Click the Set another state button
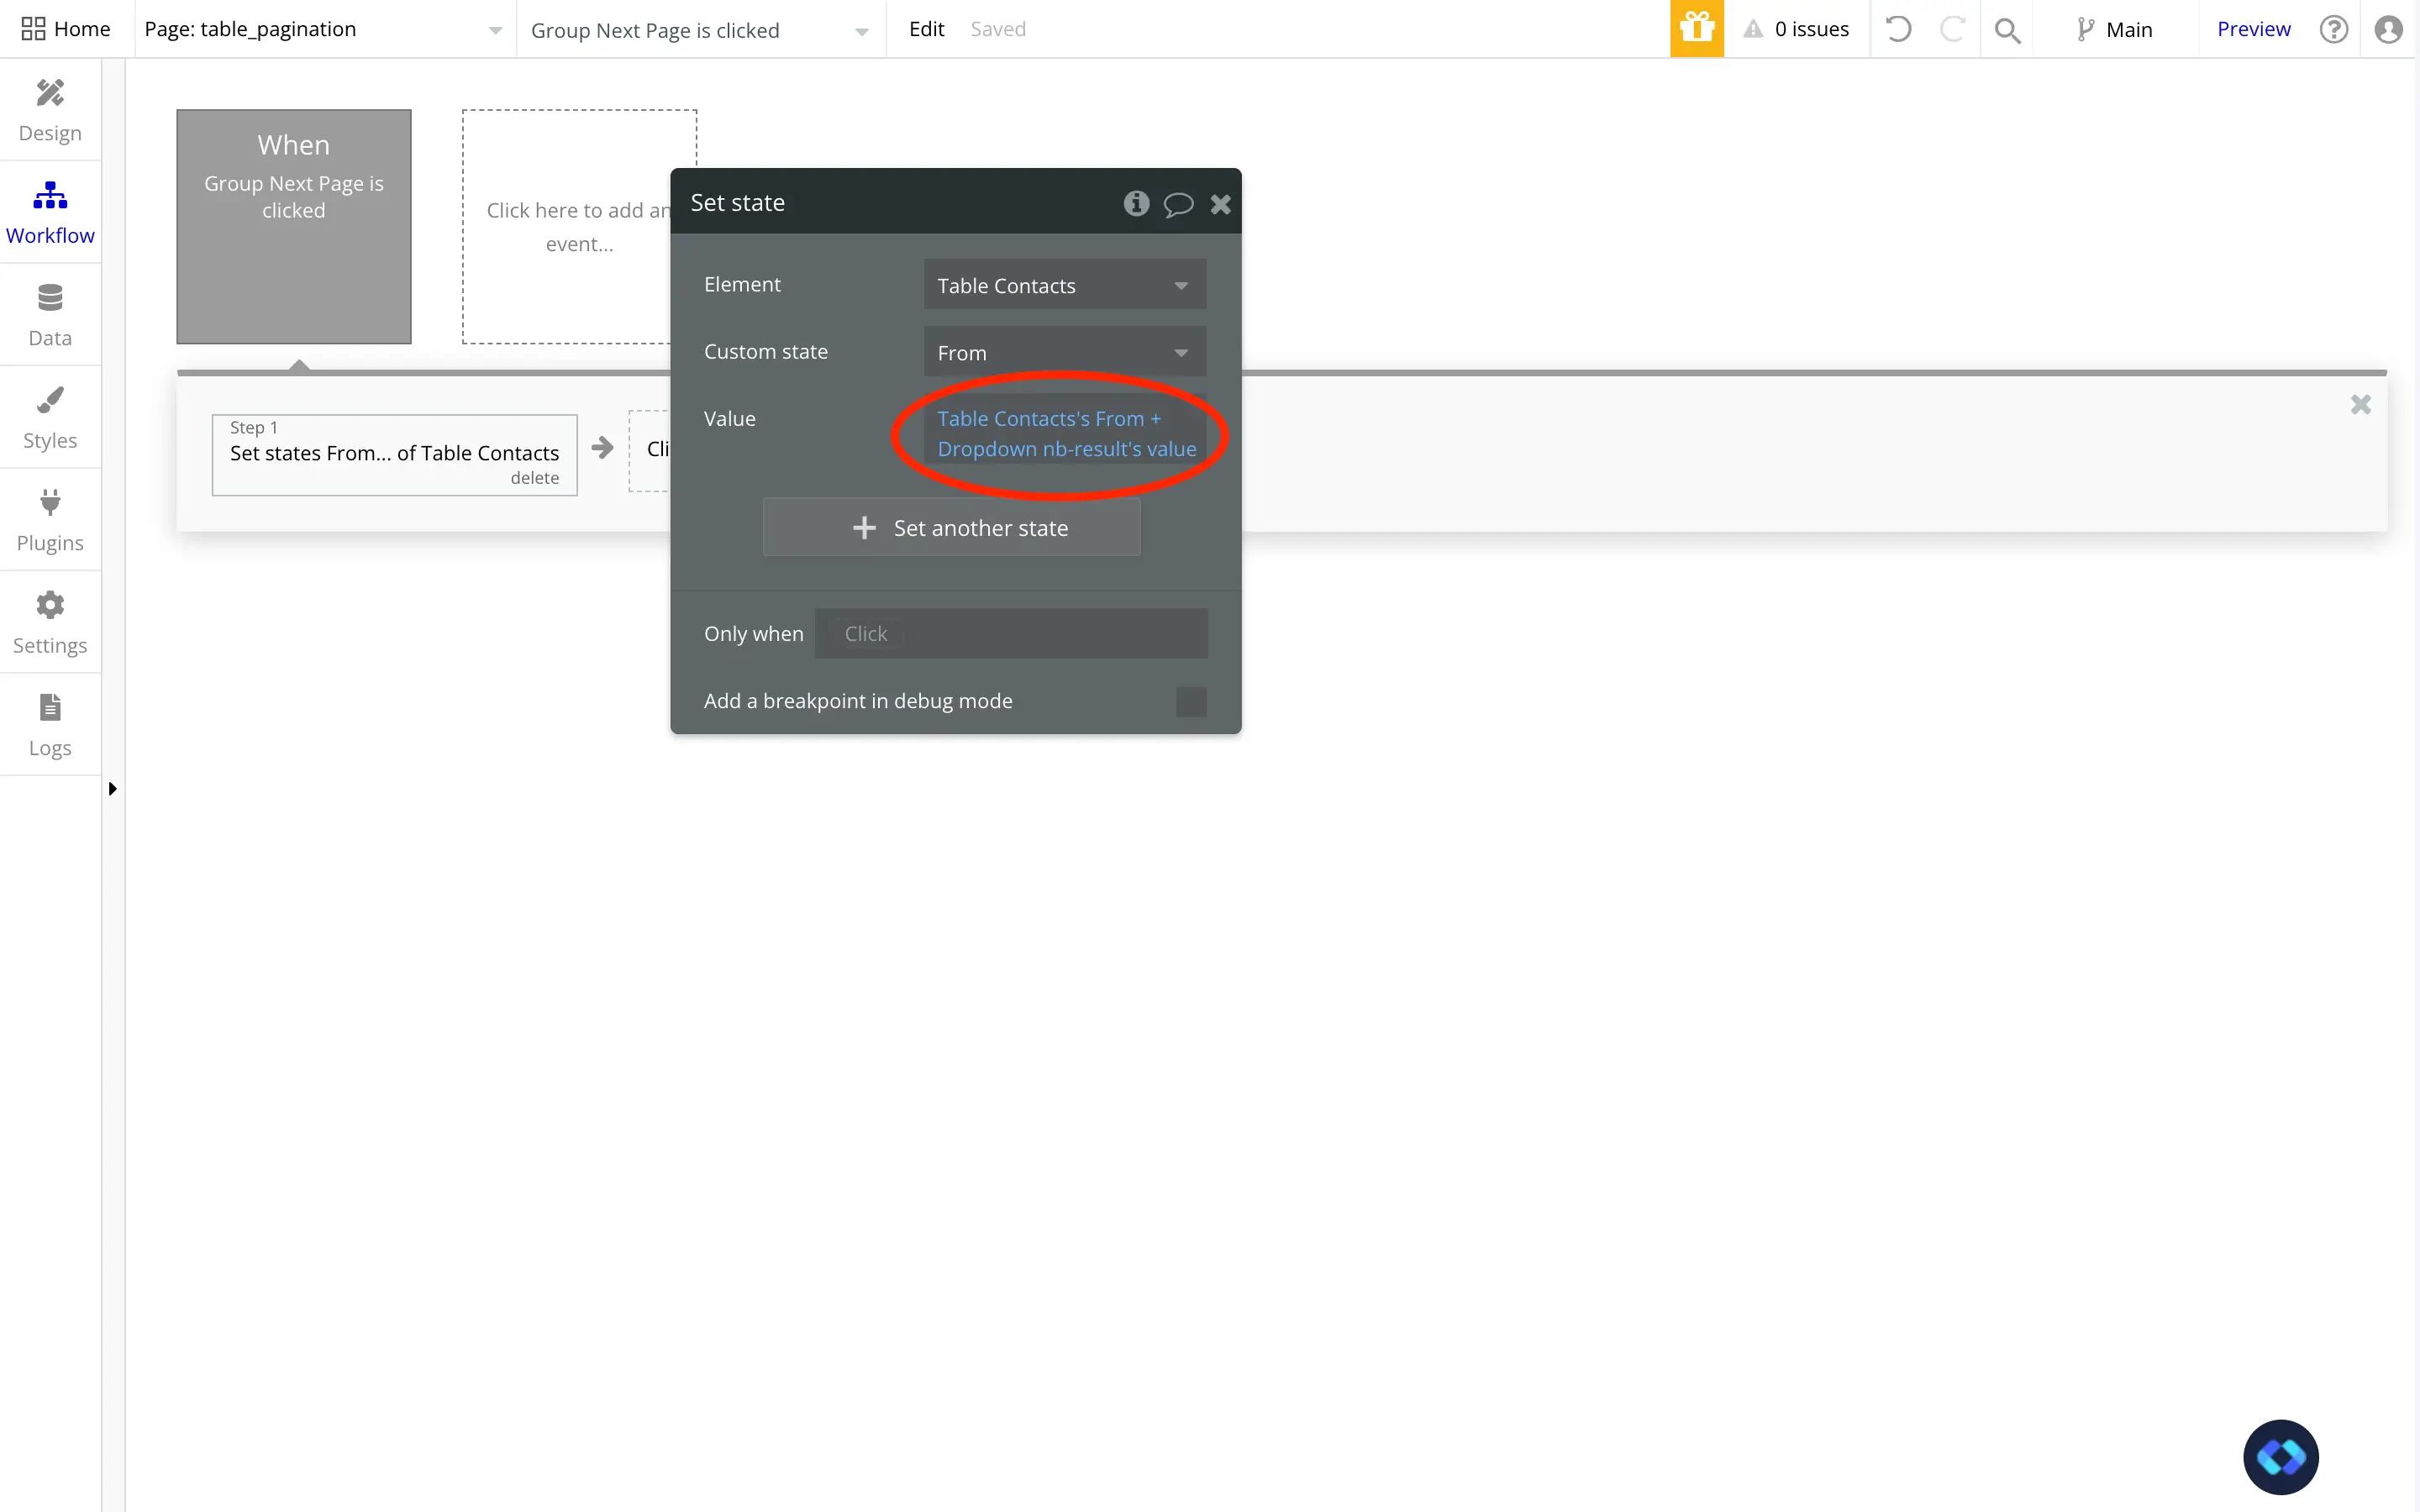The height and width of the screenshot is (1512, 2420). click(951, 528)
